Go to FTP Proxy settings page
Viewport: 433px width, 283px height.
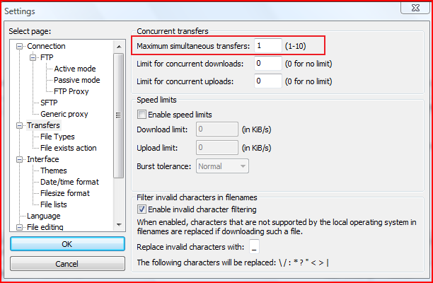click(71, 91)
